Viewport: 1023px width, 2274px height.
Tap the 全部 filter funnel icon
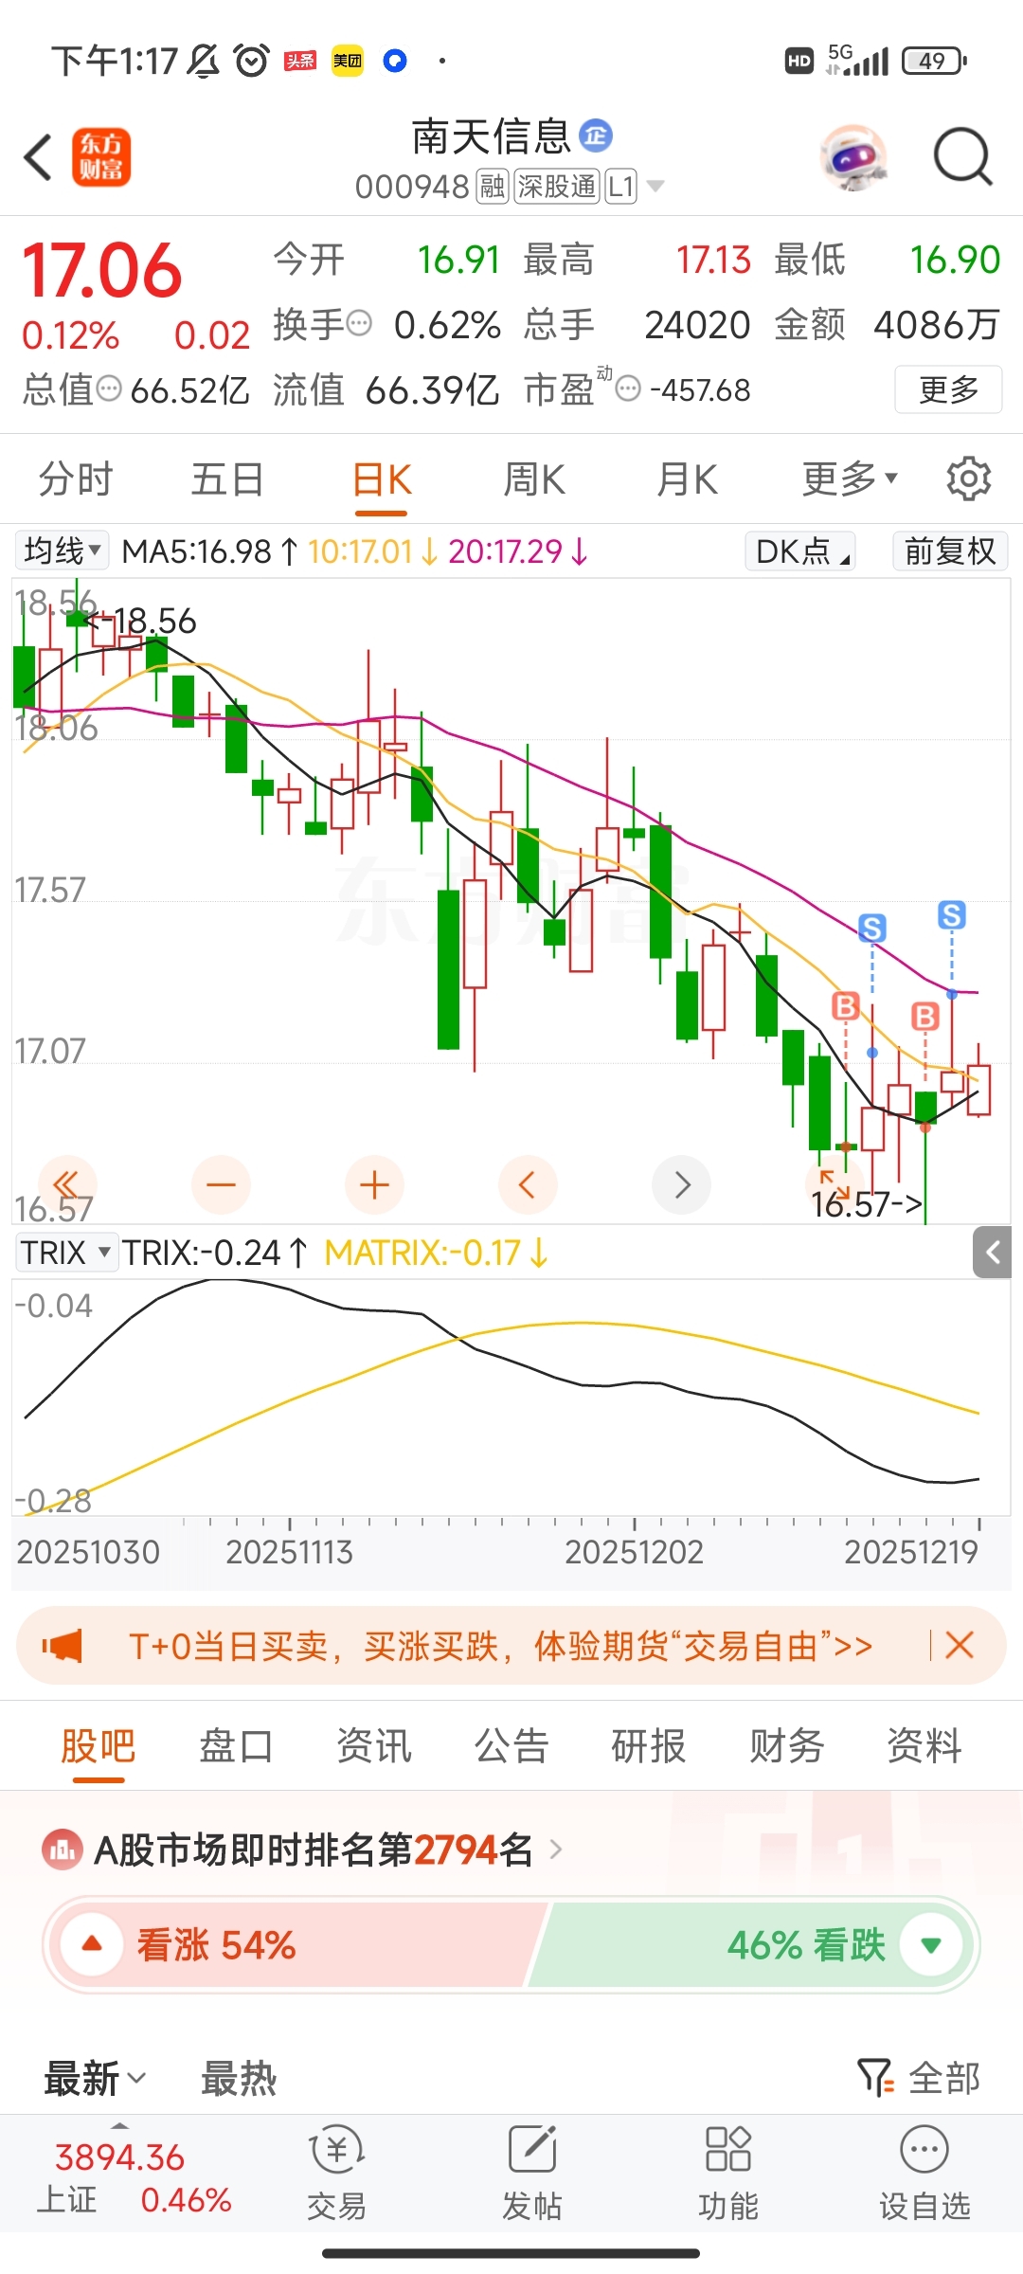pos(875,2078)
